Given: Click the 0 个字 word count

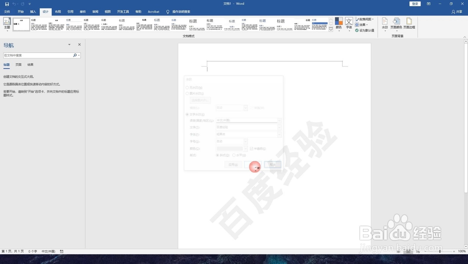Looking at the screenshot, I should (x=33, y=251).
